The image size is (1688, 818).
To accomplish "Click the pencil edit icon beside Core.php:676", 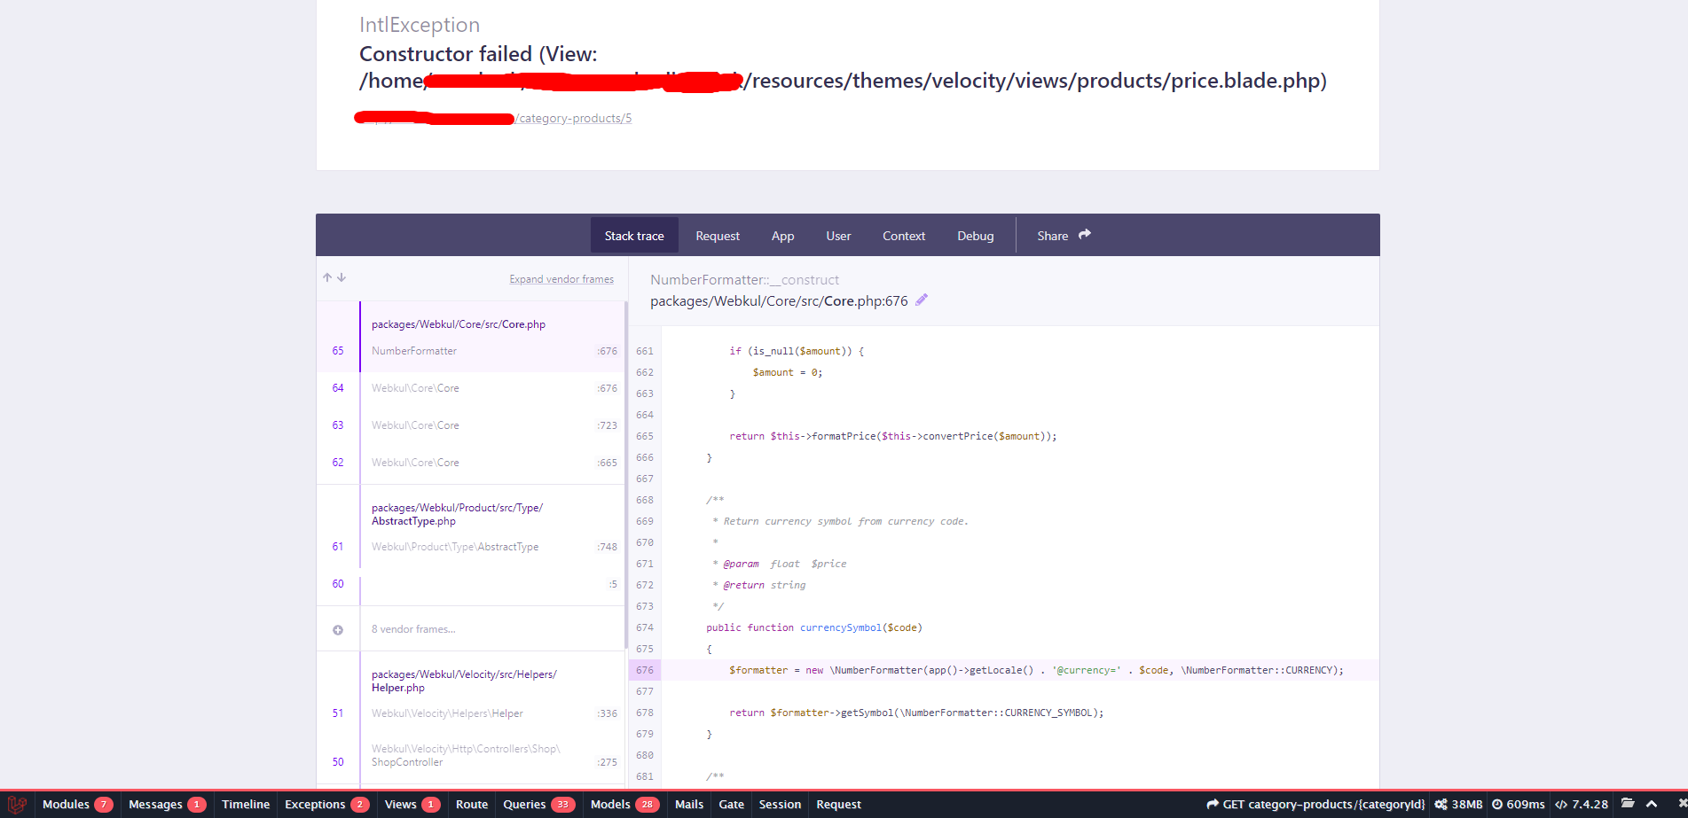I will pos(922,300).
